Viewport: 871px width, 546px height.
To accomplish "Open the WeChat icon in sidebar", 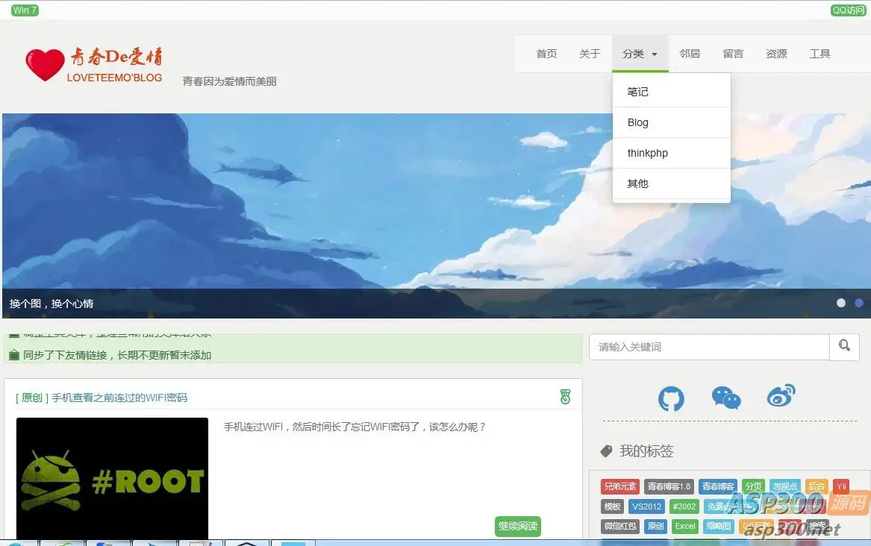I will 726,398.
